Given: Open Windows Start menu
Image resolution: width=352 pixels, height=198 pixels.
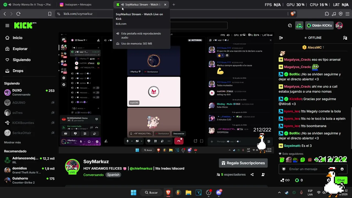Looking at the screenshot, I should [134, 193].
